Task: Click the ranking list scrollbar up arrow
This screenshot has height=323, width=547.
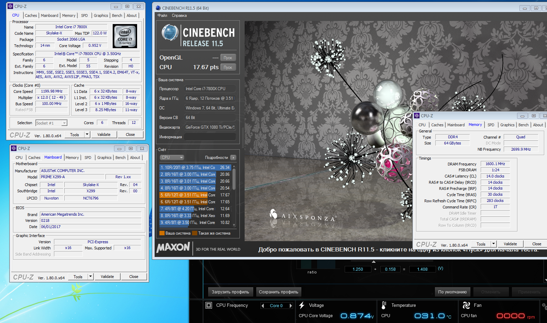Action: (234, 166)
